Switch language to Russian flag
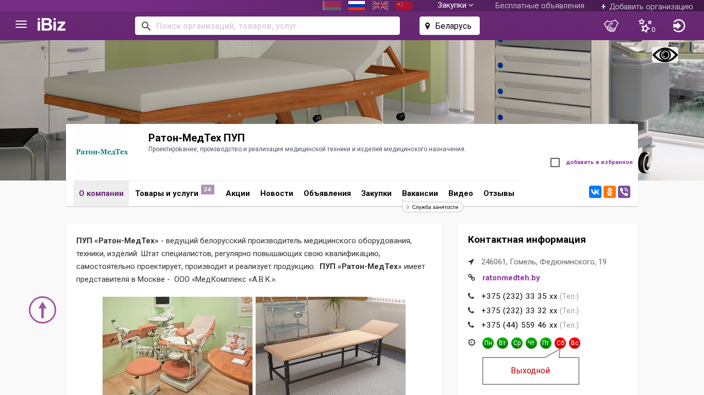The width and height of the screenshot is (704, 395). pos(357,6)
